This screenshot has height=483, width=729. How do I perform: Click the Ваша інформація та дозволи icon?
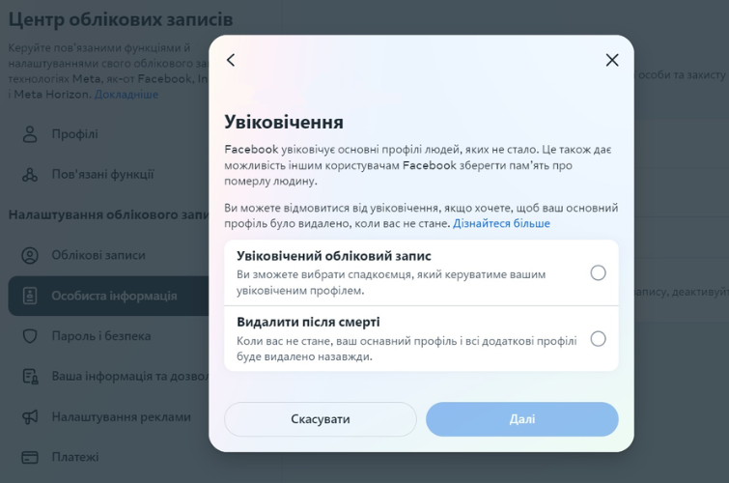30,376
